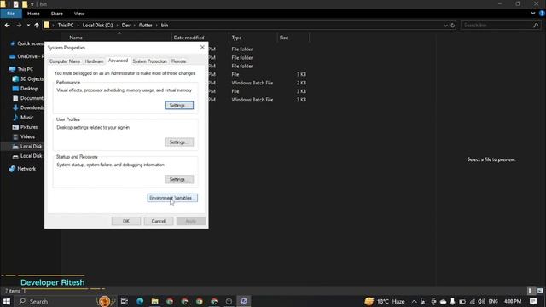Click Dev breadcrumb in address bar
This screenshot has height=307, width=546.
tap(125, 25)
